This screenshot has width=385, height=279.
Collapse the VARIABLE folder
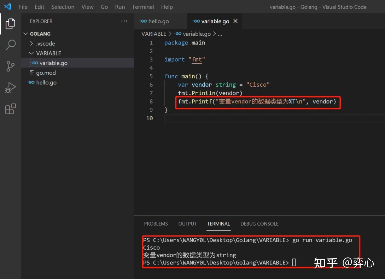coord(31,53)
